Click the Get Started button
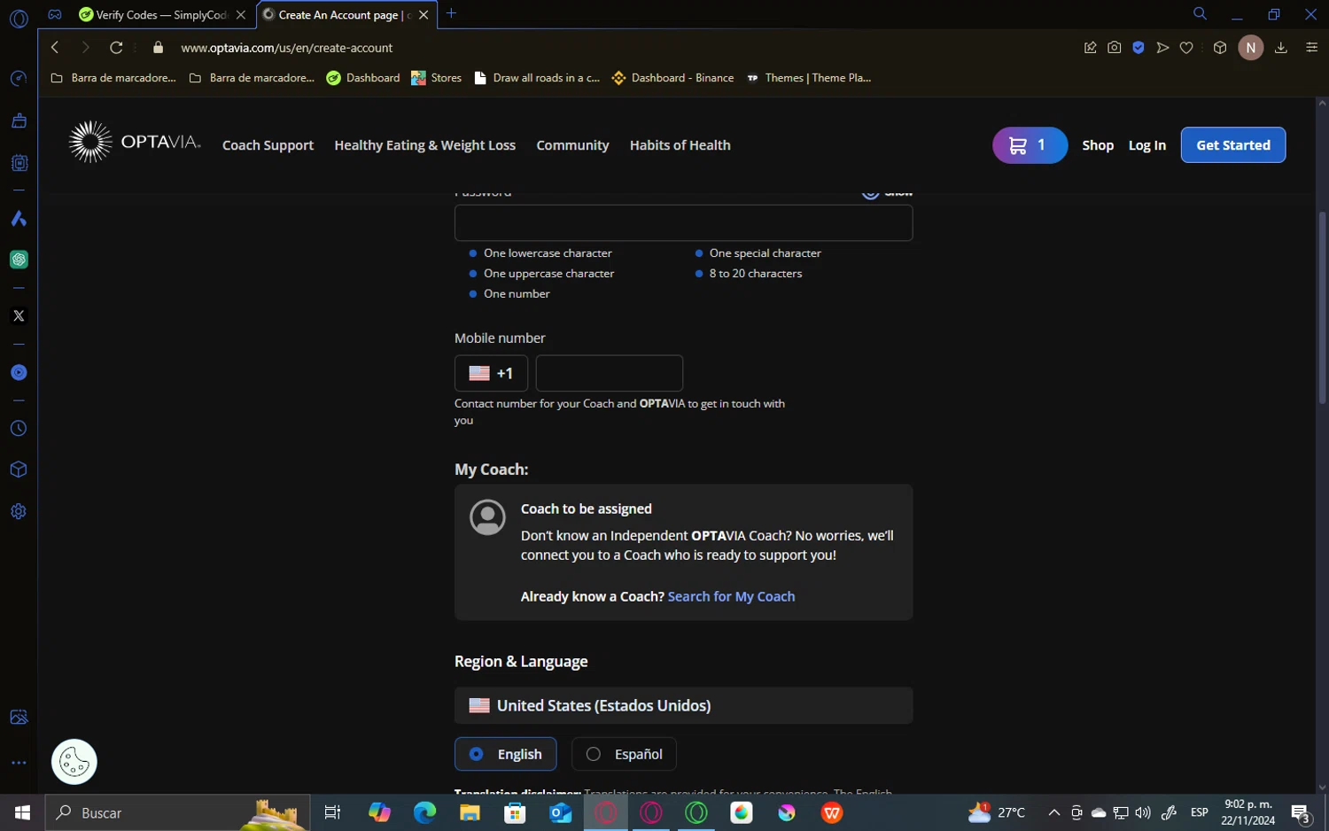The width and height of the screenshot is (1329, 831). pyautogui.click(x=1232, y=145)
